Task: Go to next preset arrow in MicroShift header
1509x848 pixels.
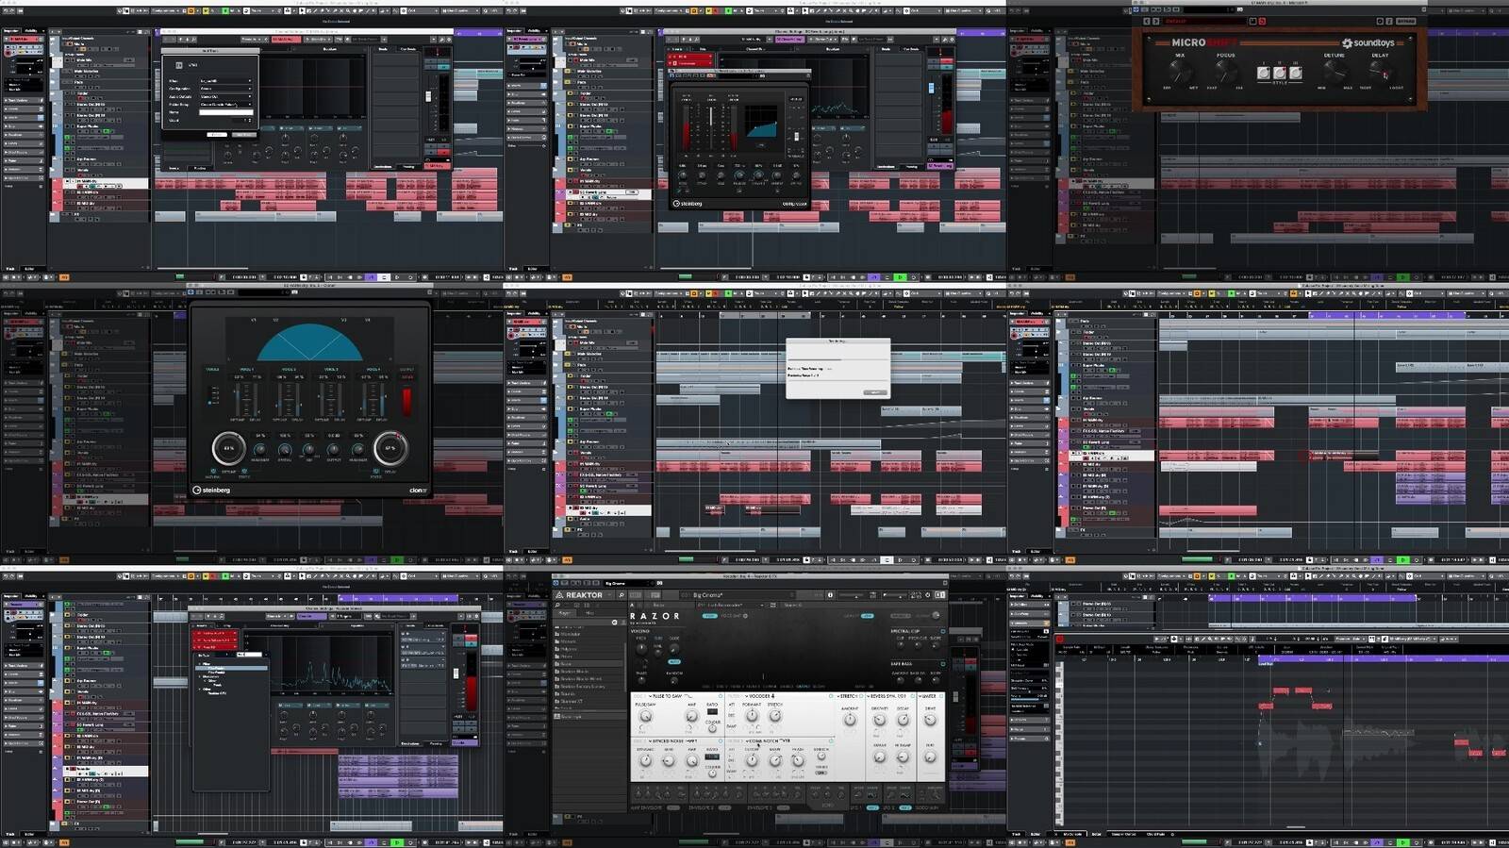Action: [x=1156, y=21]
